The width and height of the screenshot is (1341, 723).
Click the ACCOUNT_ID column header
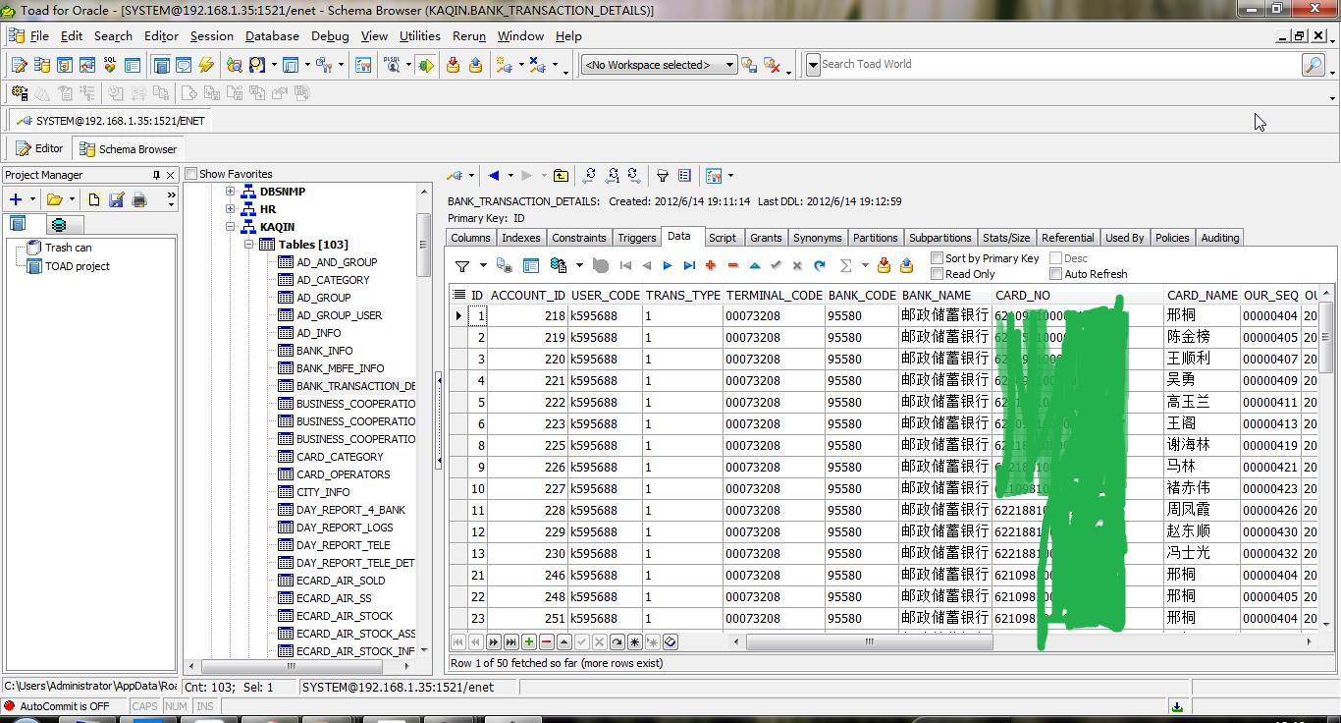pyautogui.click(x=527, y=295)
